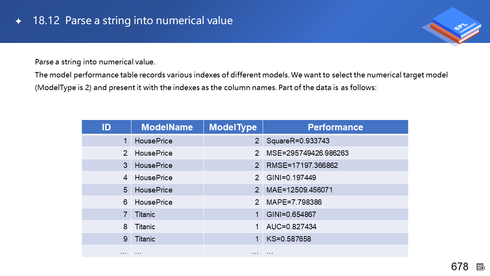
Task: Click the KS=0.587658 cell
Action: [289, 239]
